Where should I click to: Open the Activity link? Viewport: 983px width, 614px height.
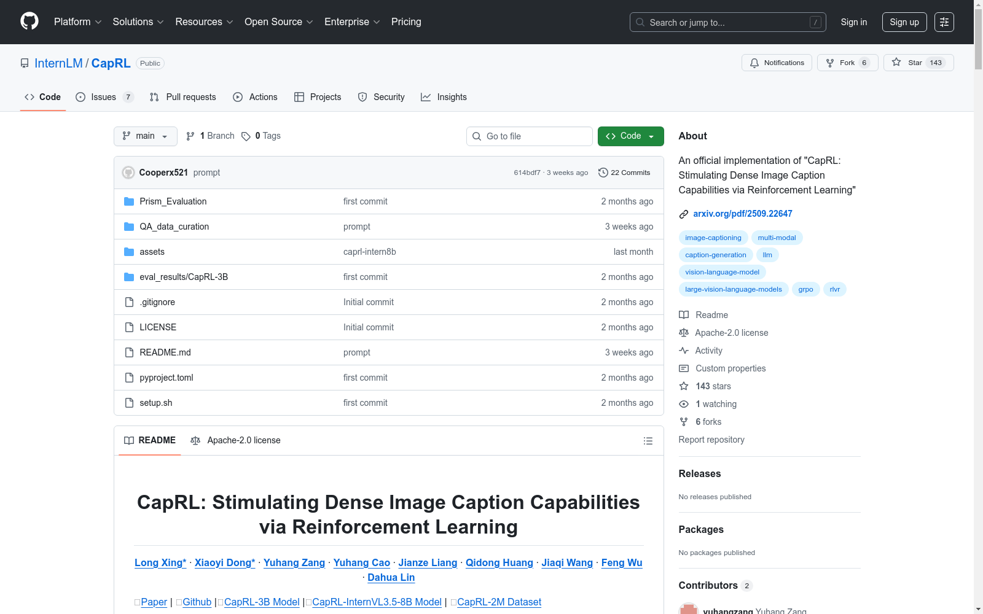point(701,351)
